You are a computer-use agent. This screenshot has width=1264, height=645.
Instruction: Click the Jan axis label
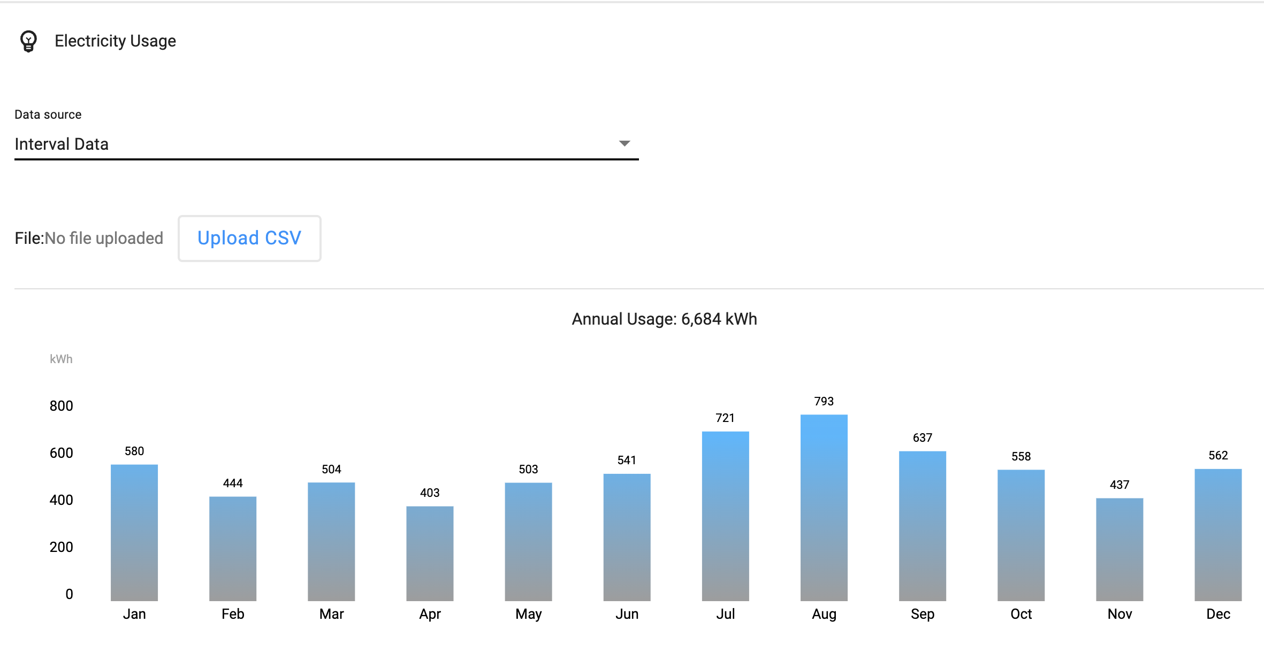(x=134, y=614)
